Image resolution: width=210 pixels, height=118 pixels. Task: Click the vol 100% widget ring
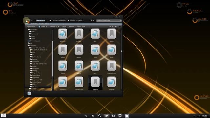(x=197, y=98)
